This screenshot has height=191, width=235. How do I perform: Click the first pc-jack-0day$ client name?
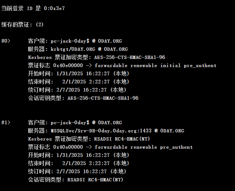70,41
